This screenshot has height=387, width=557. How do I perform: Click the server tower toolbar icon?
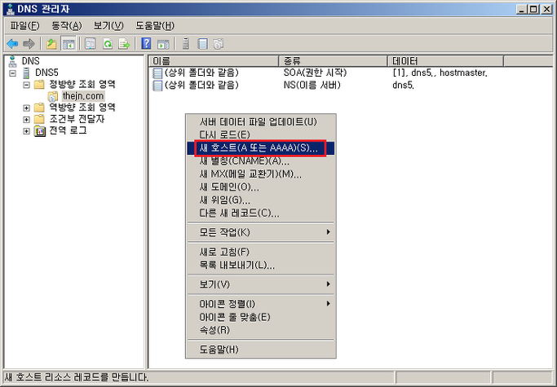pos(185,44)
